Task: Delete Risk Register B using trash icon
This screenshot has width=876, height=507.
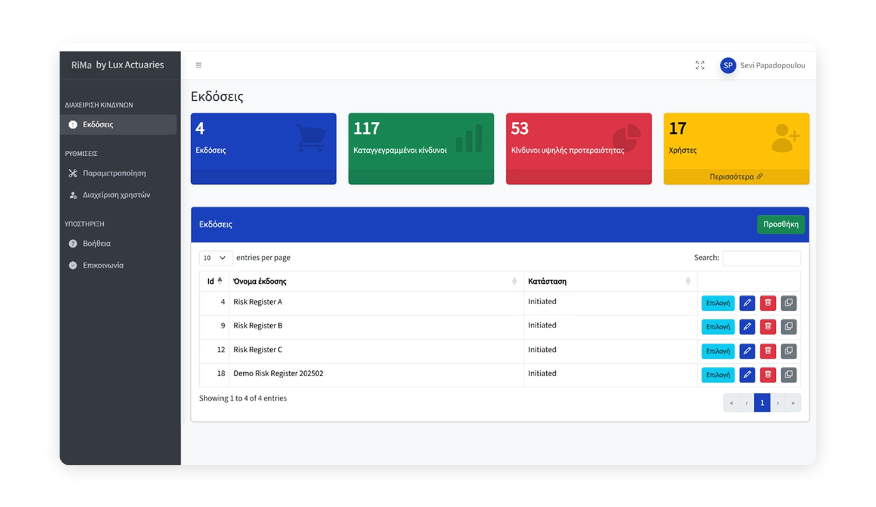Action: click(767, 327)
